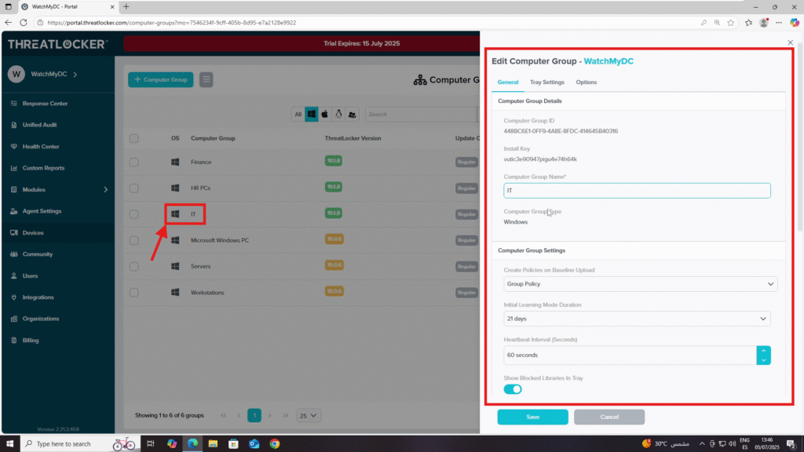Image resolution: width=804 pixels, height=452 pixels.
Task: Show hidden system tray icons
Action: 701,444
